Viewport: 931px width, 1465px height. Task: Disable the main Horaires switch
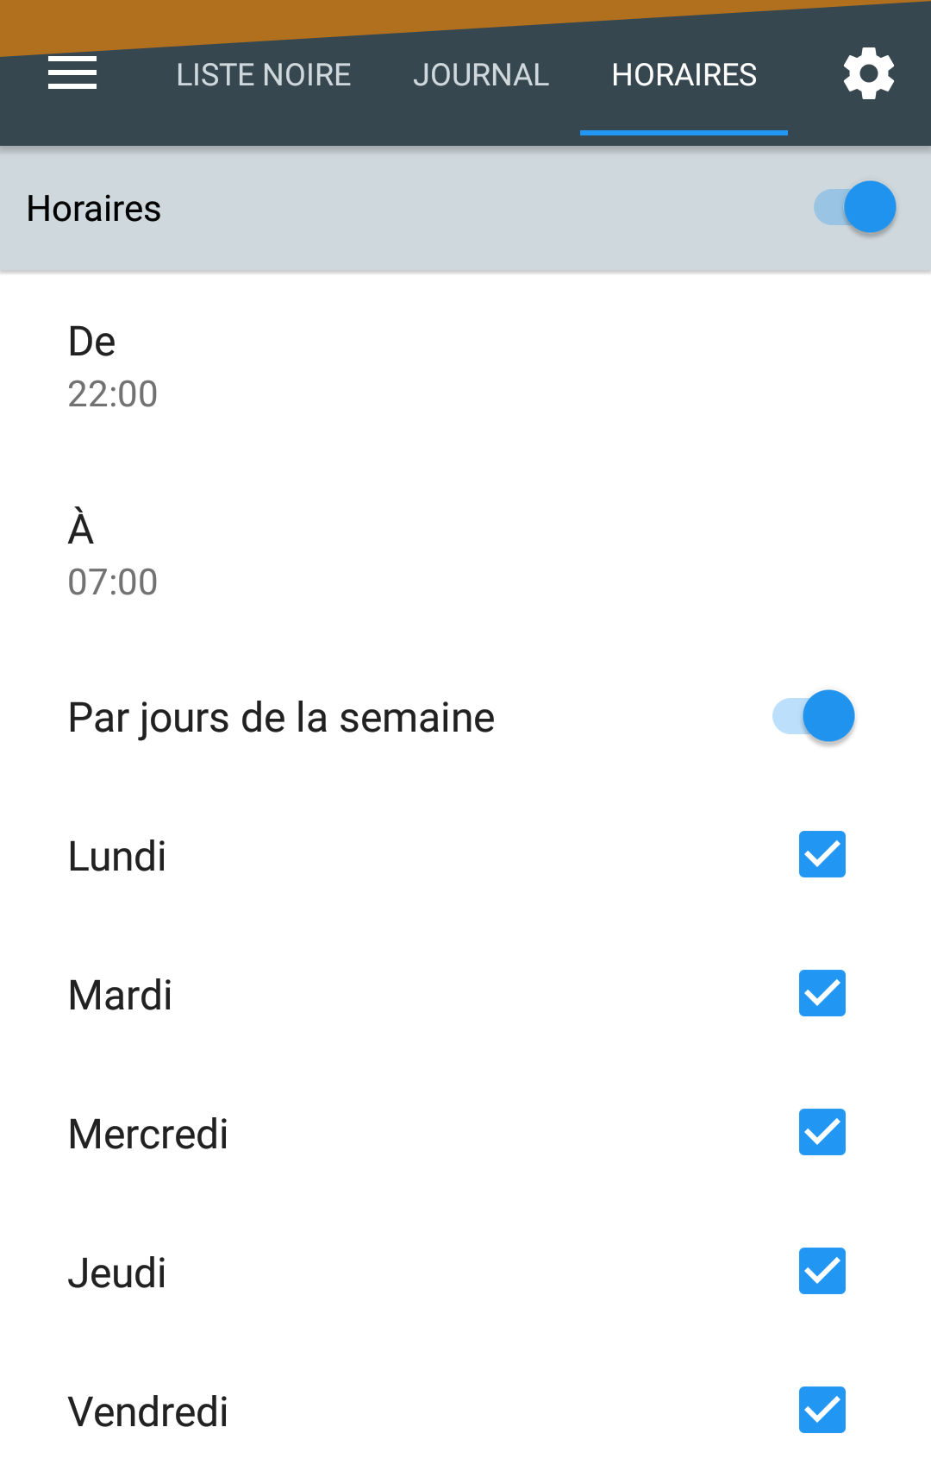point(855,207)
